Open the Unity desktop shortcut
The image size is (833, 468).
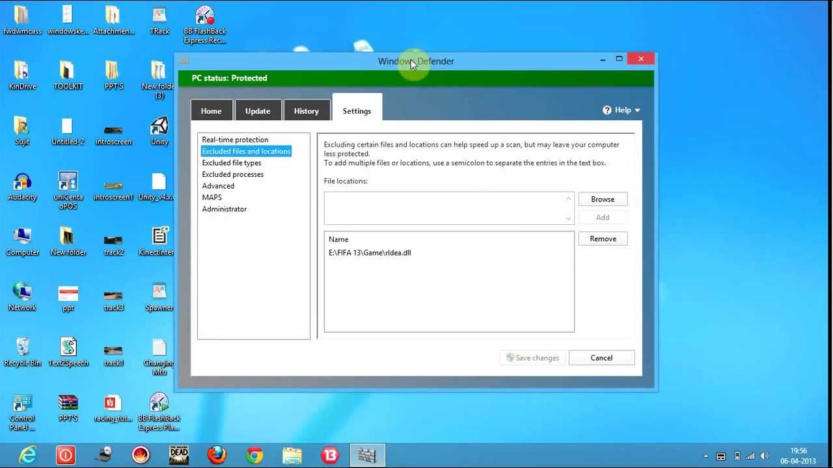click(x=159, y=131)
